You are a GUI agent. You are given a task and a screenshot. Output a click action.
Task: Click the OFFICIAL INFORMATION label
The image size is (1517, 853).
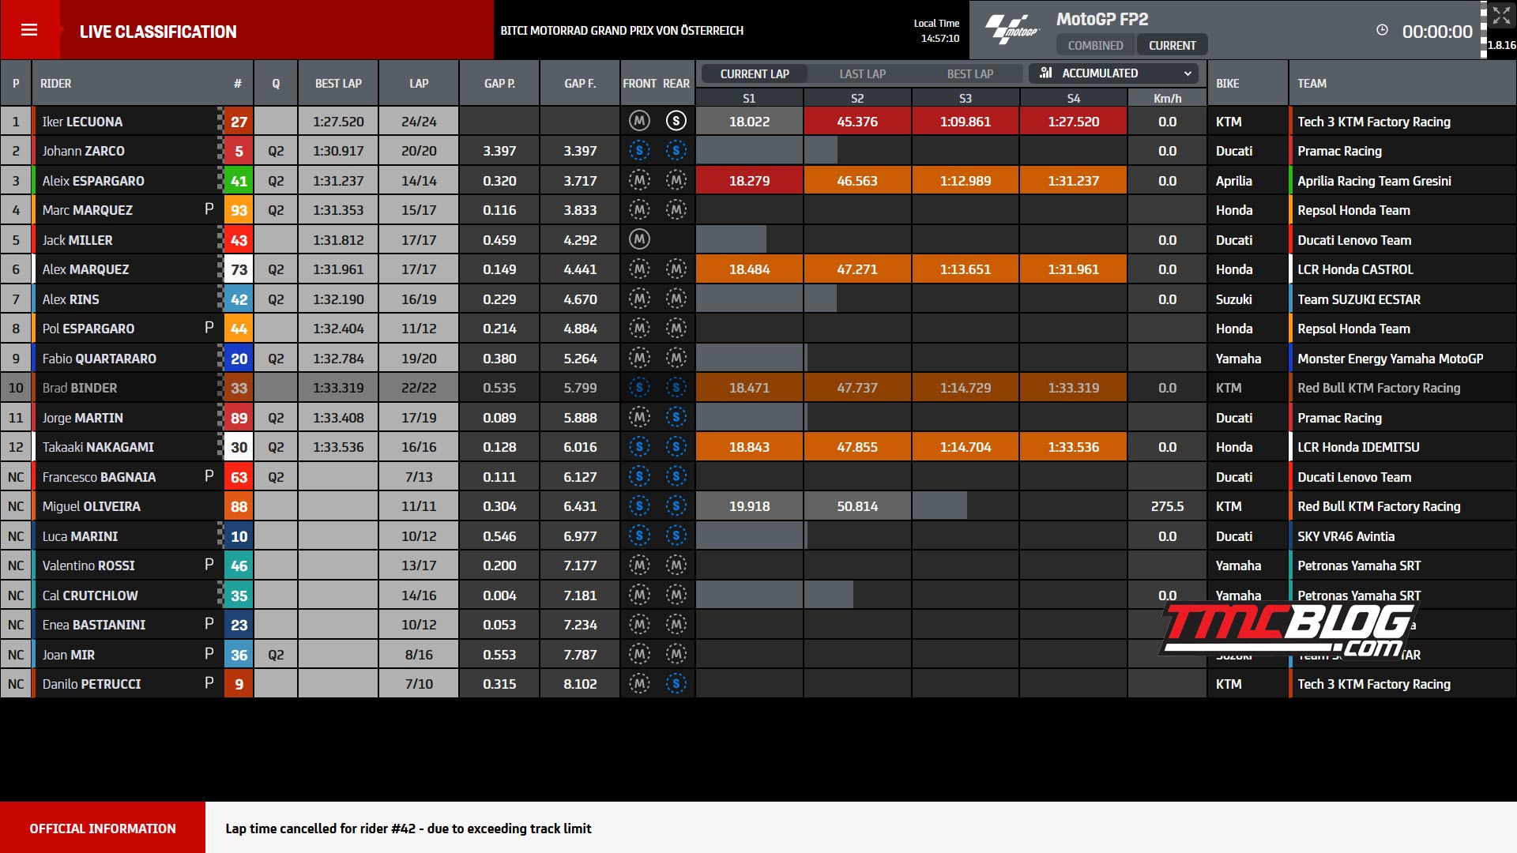coord(103,828)
